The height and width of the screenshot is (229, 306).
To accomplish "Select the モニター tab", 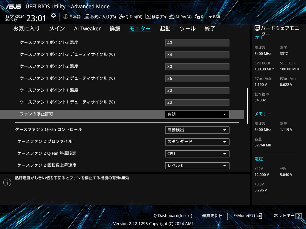I will (x=140, y=29).
